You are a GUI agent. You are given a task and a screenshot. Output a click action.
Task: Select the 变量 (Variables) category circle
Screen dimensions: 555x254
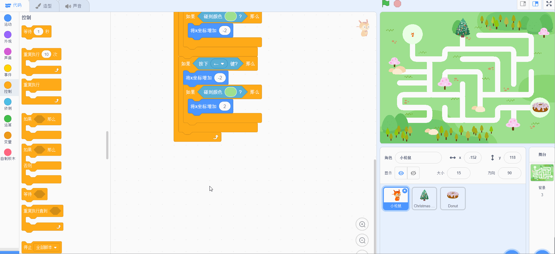click(x=8, y=135)
